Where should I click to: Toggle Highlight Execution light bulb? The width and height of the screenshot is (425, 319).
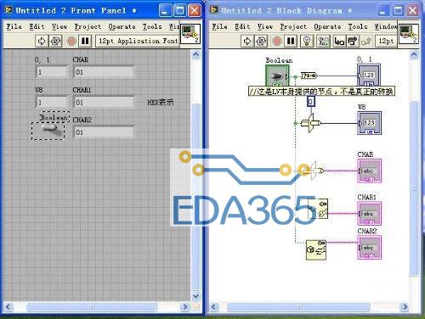coord(307,42)
